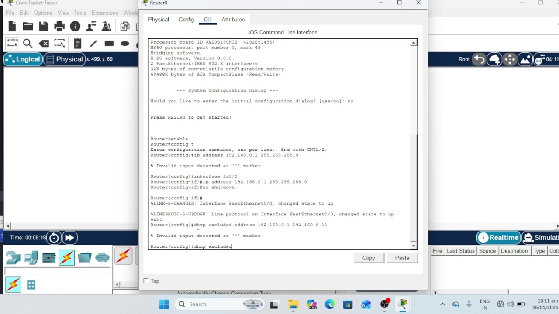Select the Draw Rectangle tool

tap(109, 43)
